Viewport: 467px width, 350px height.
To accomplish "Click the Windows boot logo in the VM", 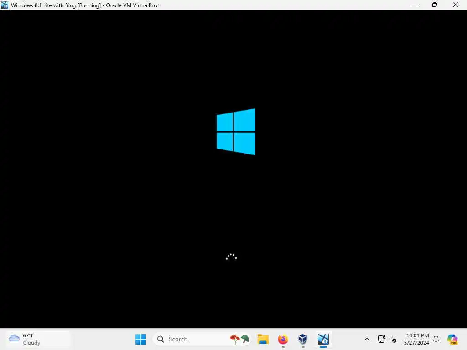I will coord(236,132).
